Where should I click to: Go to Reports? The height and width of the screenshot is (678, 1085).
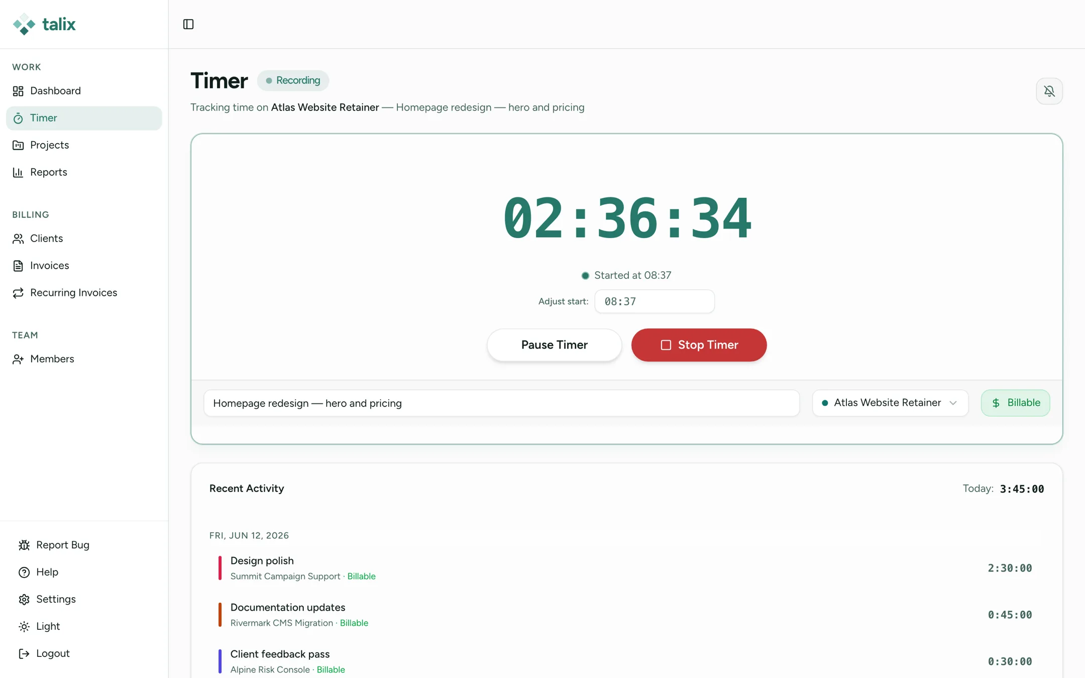click(84, 172)
